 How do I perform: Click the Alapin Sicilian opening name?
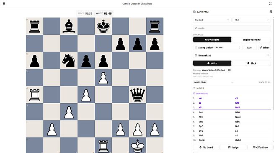(x=214, y=70)
